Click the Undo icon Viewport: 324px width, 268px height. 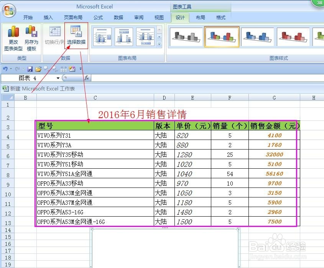[x=5, y=69]
